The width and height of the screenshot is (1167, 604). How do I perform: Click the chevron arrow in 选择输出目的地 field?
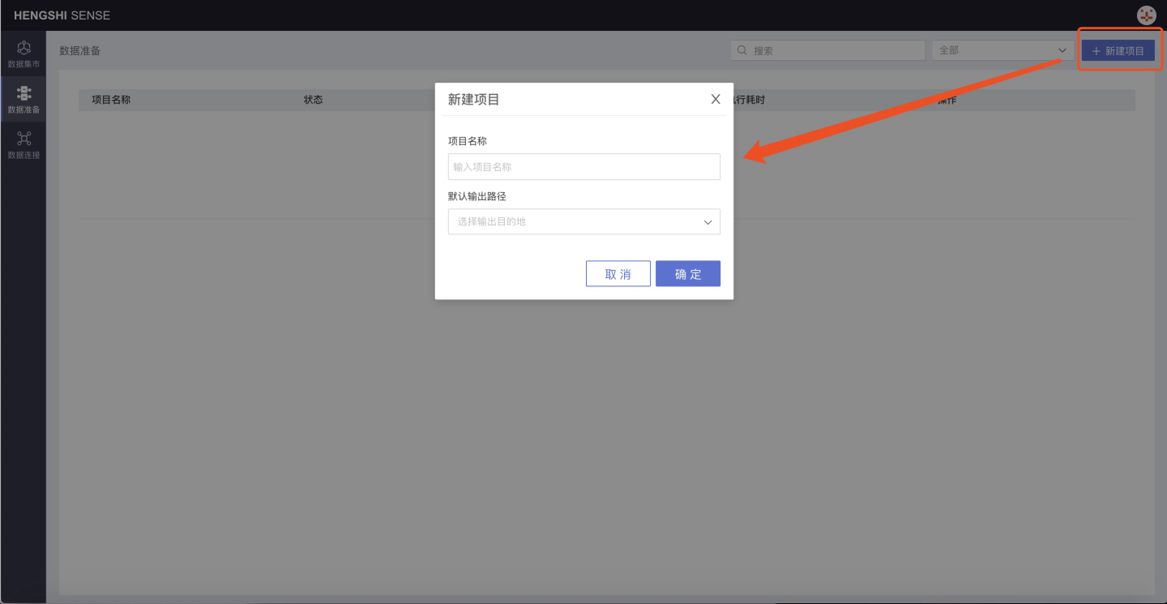pyautogui.click(x=707, y=221)
